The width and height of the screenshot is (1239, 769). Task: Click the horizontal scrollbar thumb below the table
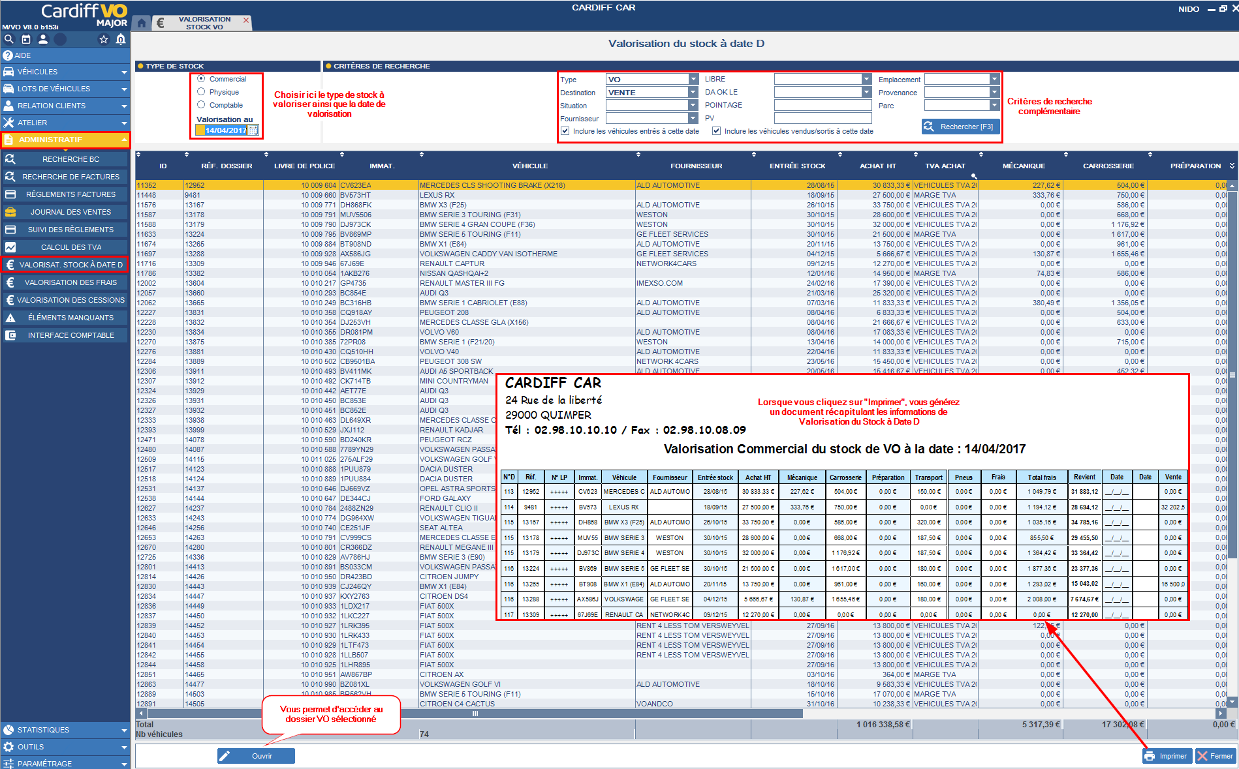coord(475,714)
